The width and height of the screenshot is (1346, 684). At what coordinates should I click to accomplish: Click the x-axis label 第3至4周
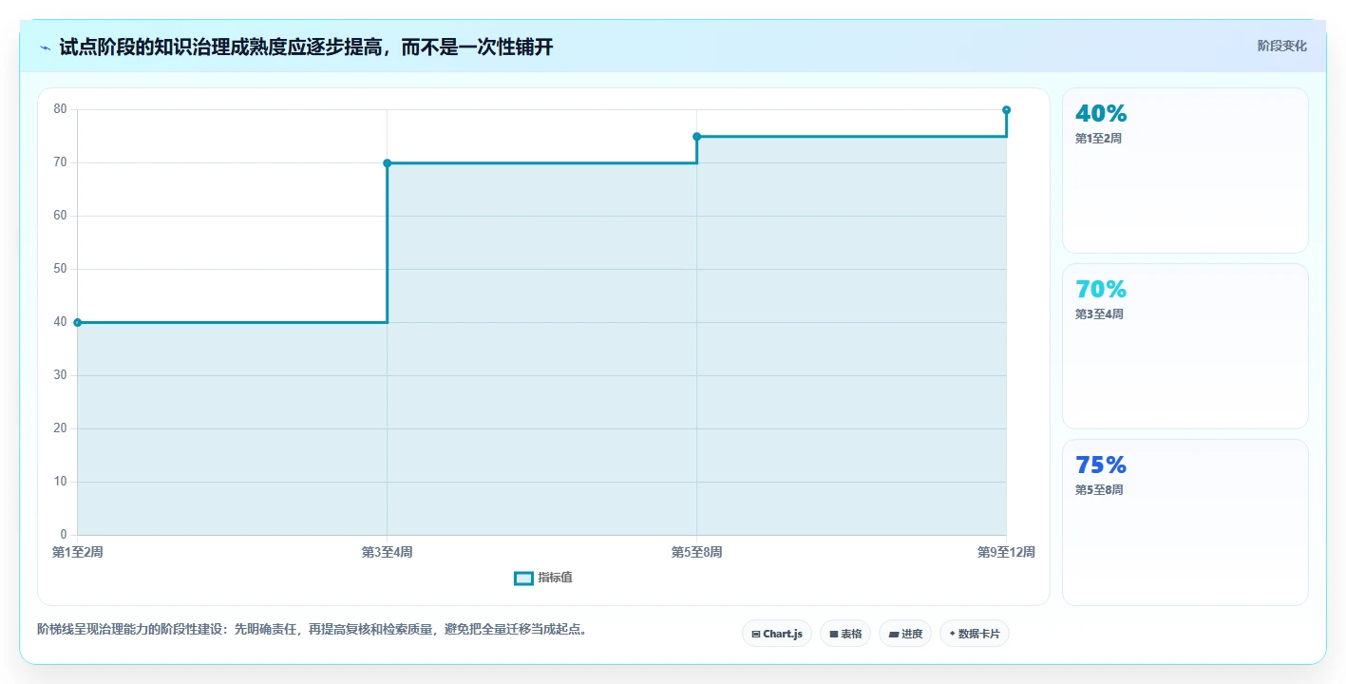pyautogui.click(x=387, y=552)
